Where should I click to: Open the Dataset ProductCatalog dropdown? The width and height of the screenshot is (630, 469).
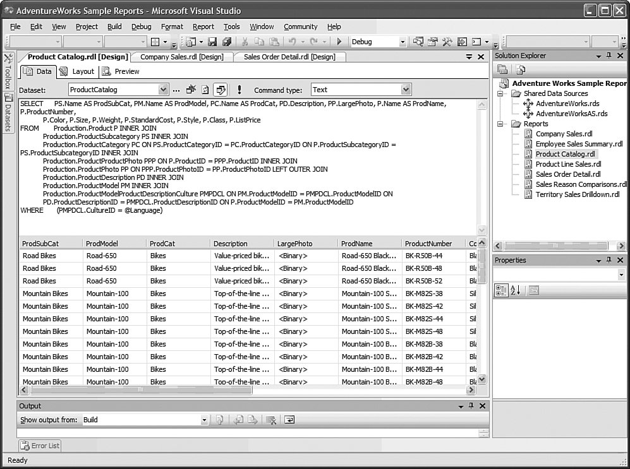coord(163,90)
